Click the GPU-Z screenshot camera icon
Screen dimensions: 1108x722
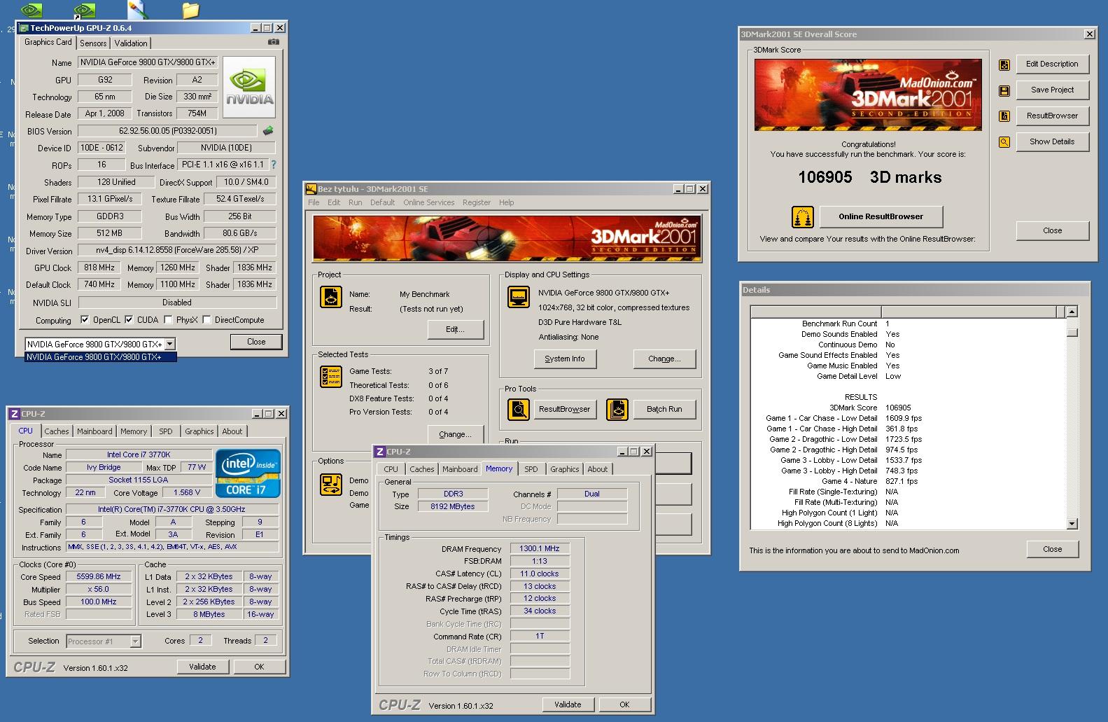coord(274,42)
